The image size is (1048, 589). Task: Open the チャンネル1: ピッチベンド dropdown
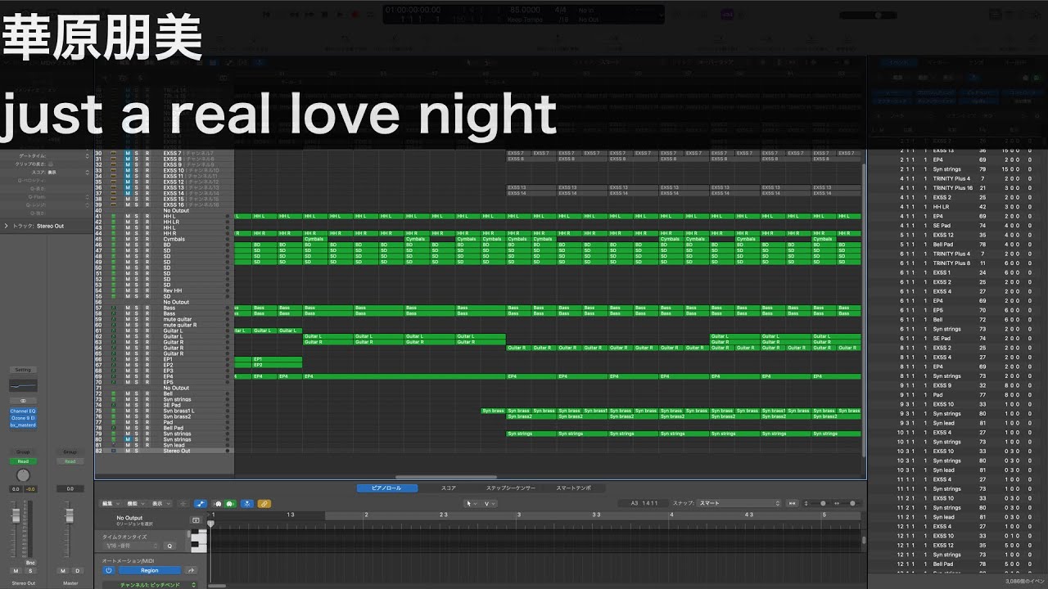(x=149, y=585)
